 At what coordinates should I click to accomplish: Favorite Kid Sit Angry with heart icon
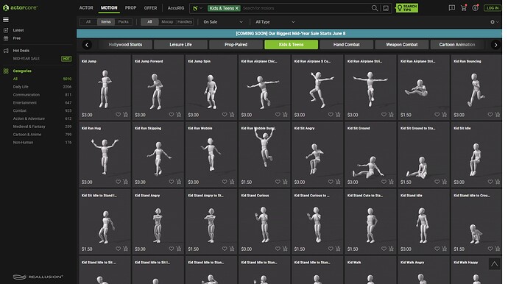(331, 182)
